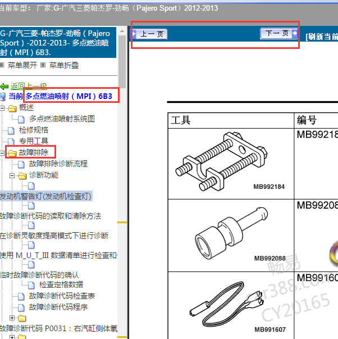Image resolution: width=338 pixels, height=339 pixels.
Task: Click the MB992088 tool illustration
Action: [x=232, y=234]
